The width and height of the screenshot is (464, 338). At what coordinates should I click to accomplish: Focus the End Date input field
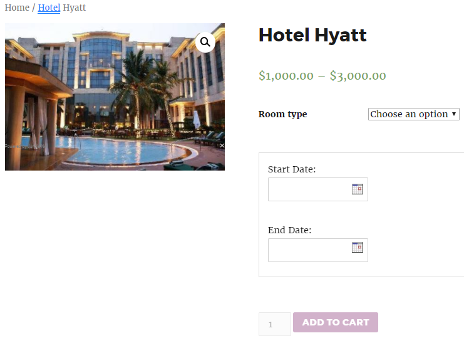(x=318, y=250)
